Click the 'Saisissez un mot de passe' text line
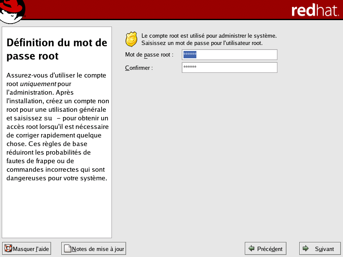 click(x=202, y=43)
